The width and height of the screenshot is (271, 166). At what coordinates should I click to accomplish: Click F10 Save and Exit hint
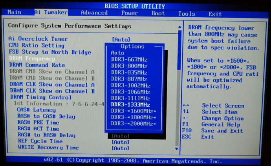(212, 131)
